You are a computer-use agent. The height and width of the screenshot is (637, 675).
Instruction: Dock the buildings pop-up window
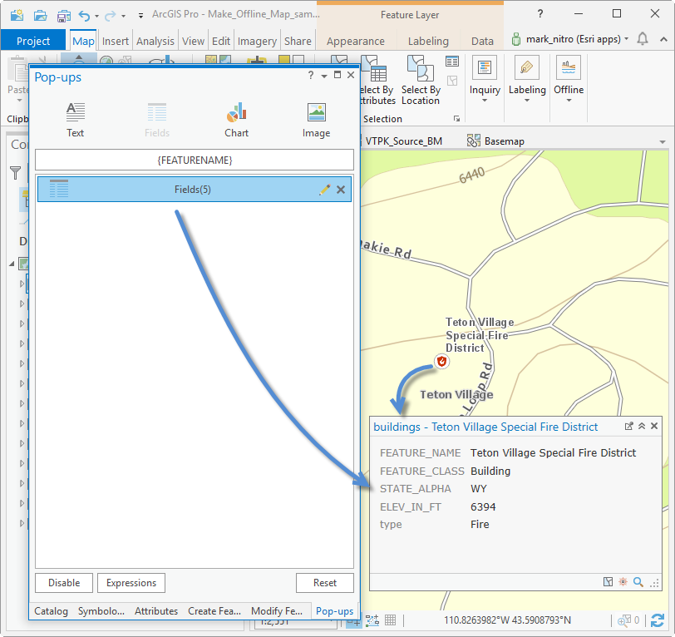click(629, 426)
